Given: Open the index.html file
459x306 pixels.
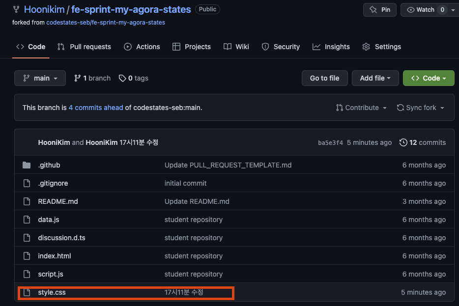Looking at the screenshot, I should tap(55, 256).
